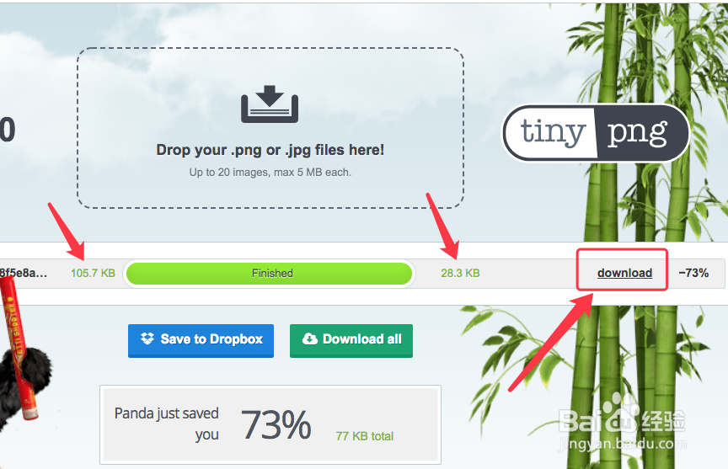This screenshot has height=469, width=728.
Task: Click the underlined download link
Action: (x=624, y=273)
